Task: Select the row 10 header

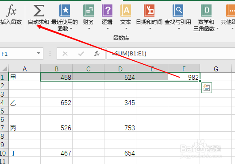Action: click(x=4, y=153)
